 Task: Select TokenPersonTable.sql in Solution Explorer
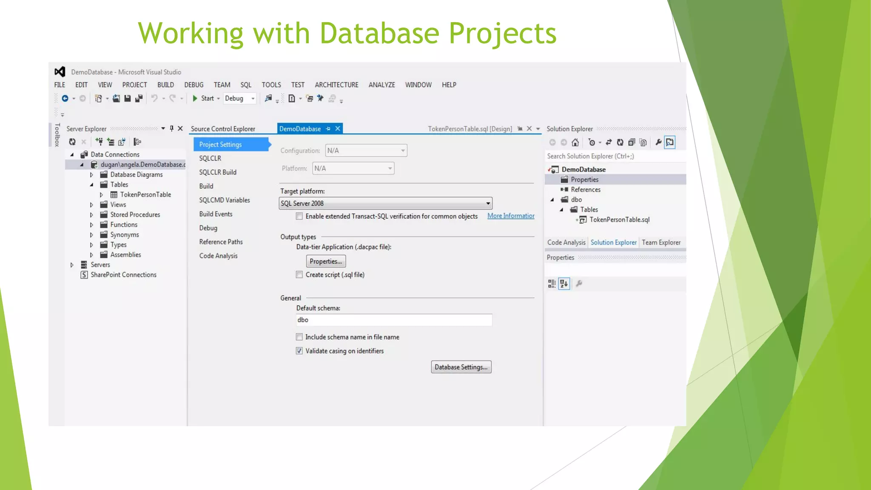(619, 219)
